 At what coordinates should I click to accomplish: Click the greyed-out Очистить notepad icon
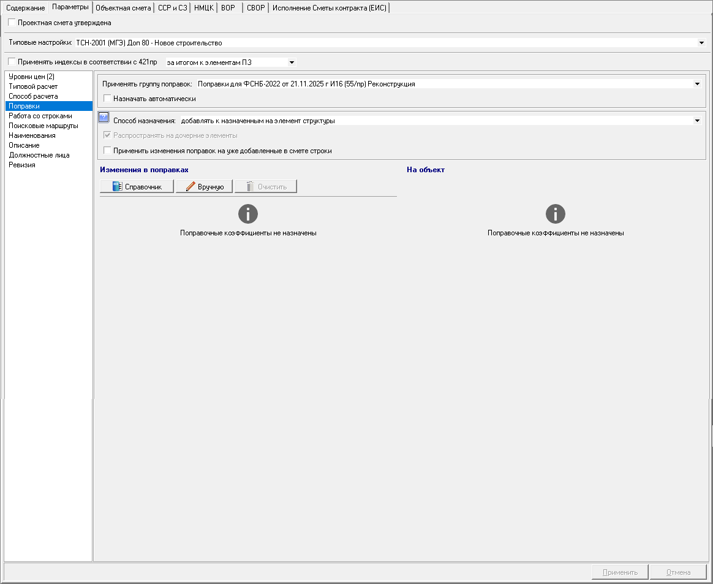click(250, 186)
